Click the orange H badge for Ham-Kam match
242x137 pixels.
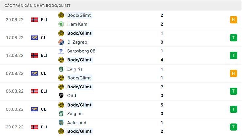click(x=233, y=20)
